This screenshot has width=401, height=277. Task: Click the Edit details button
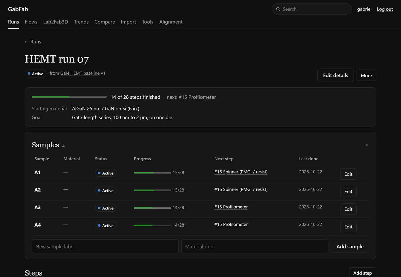click(x=335, y=75)
